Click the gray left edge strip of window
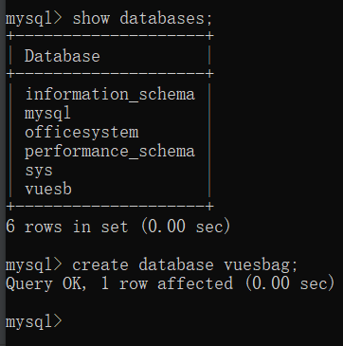 [3, 173]
